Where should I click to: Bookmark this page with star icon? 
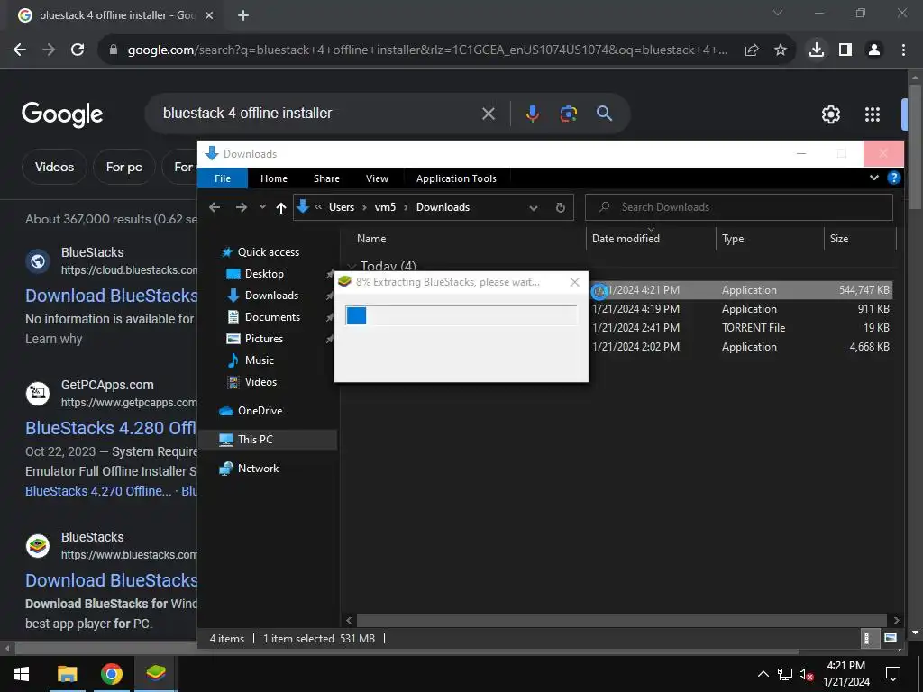pyautogui.click(x=781, y=50)
